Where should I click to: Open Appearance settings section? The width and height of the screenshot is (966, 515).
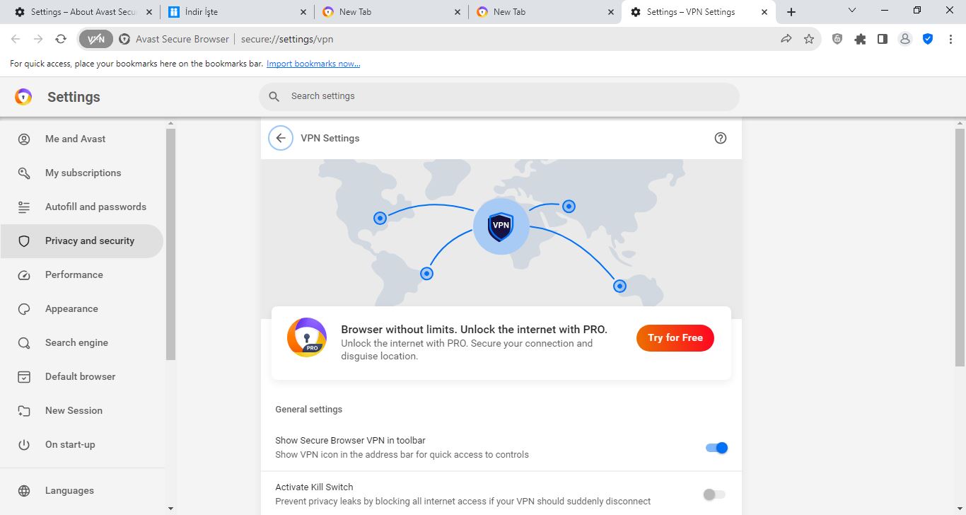pyautogui.click(x=81, y=308)
